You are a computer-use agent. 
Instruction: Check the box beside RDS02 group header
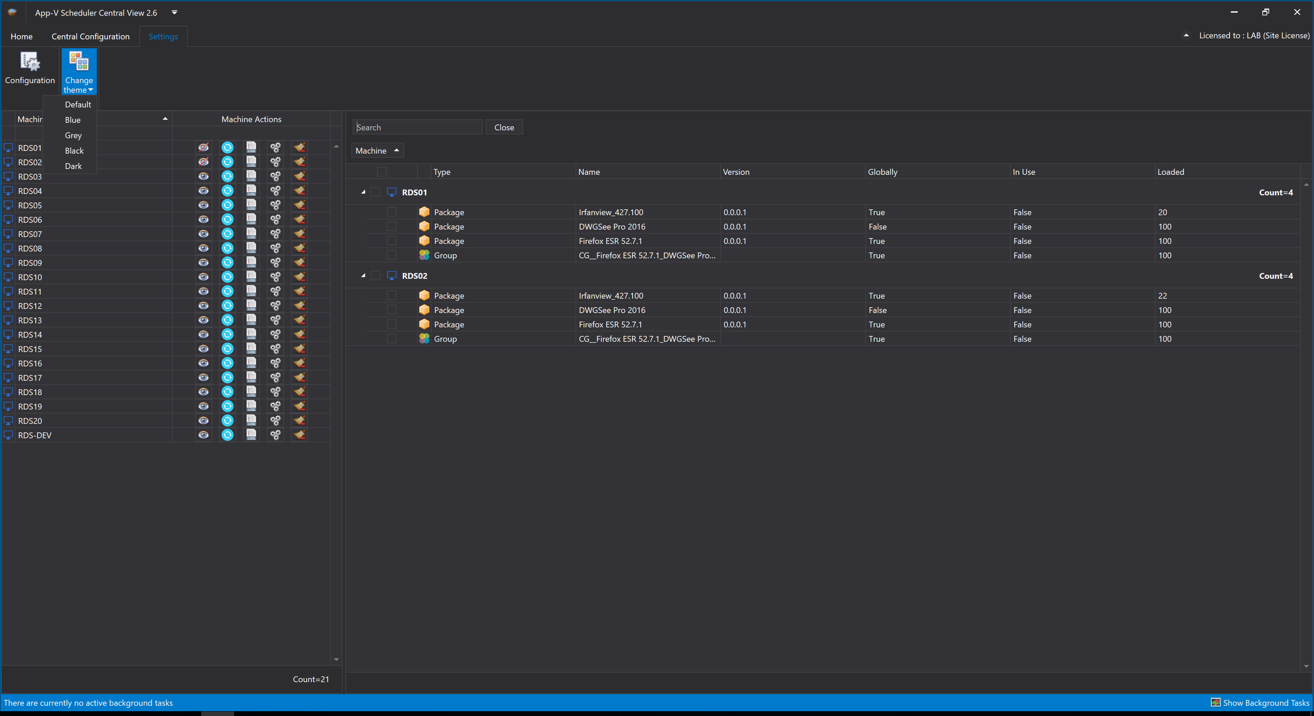[375, 276]
